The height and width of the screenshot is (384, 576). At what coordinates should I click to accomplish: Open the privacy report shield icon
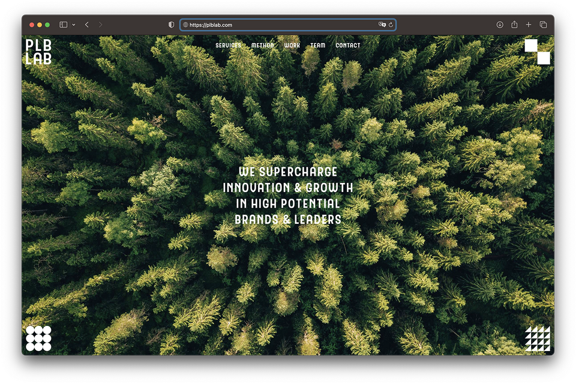pyautogui.click(x=171, y=25)
